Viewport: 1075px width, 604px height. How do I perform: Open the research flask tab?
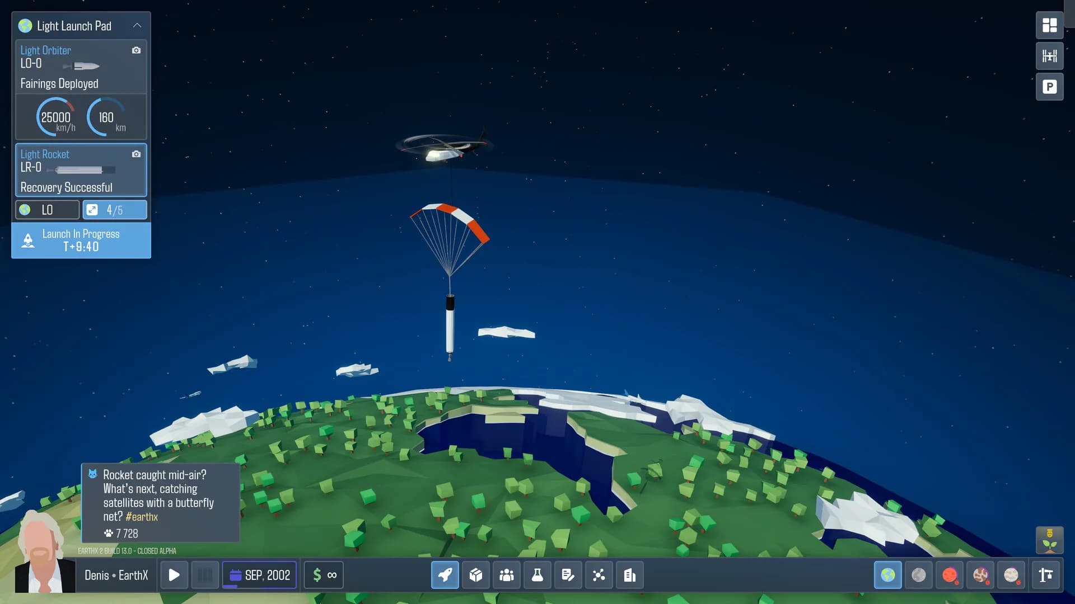(537, 575)
